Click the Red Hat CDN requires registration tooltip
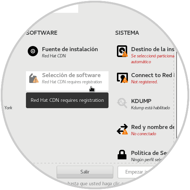Image resolution: width=190 pixels, height=190 pixels. click(67, 100)
